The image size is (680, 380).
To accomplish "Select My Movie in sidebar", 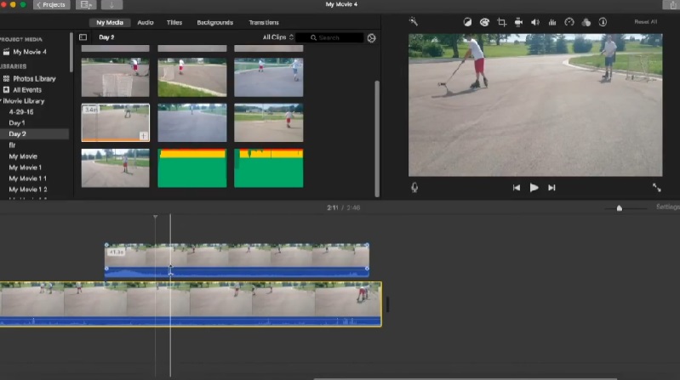I will click(x=23, y=156).
